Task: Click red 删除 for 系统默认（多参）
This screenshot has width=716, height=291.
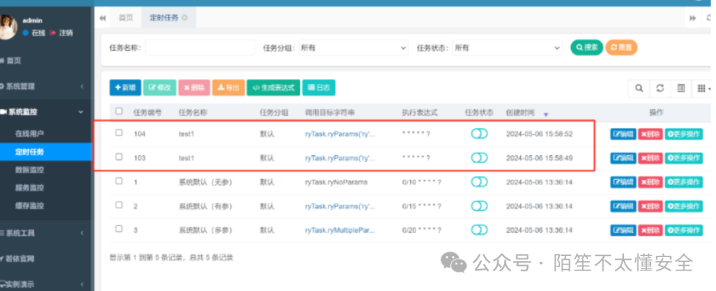Action: (x=650, y=230)
